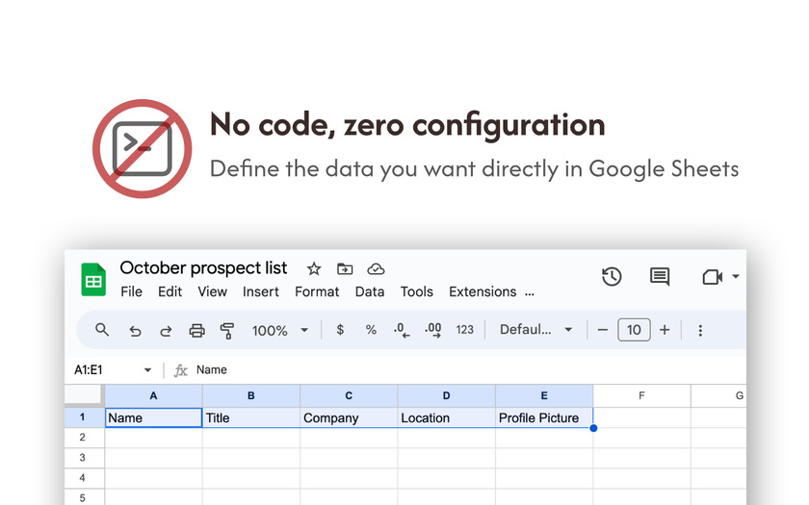Viewport: 809px width, 505px height.
Task: Print the spreadsheet
Action: tap(196, 330)
